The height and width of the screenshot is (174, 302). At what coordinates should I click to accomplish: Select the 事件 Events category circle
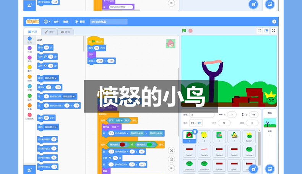(29, 67)
